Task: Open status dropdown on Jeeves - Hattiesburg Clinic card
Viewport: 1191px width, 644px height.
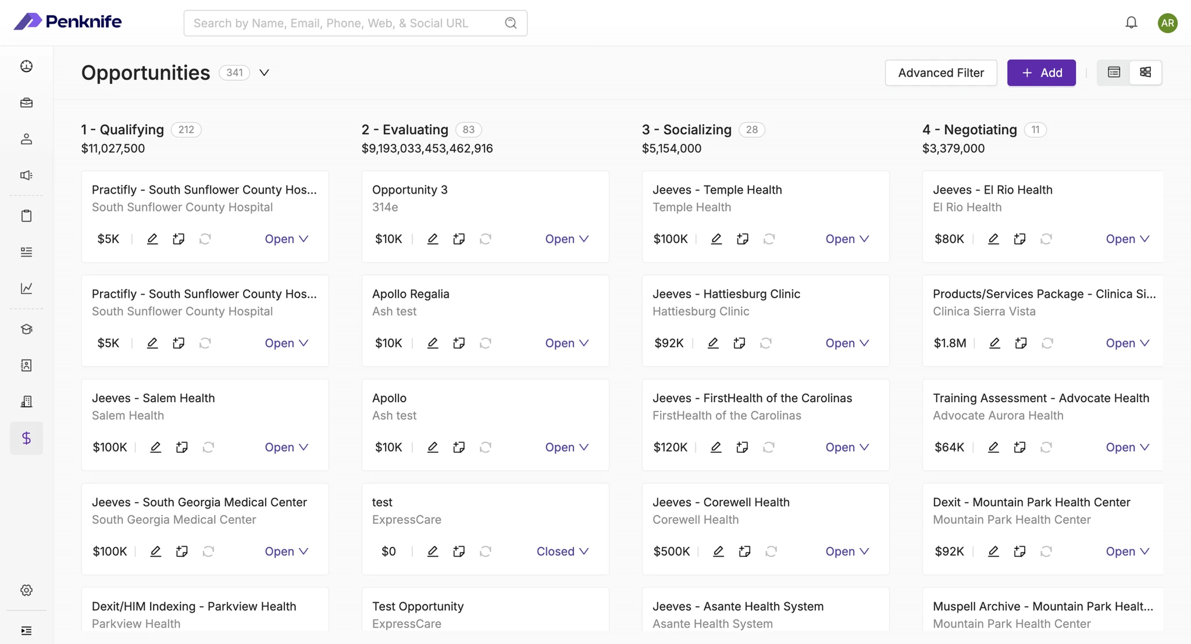Action: (847, 343)
